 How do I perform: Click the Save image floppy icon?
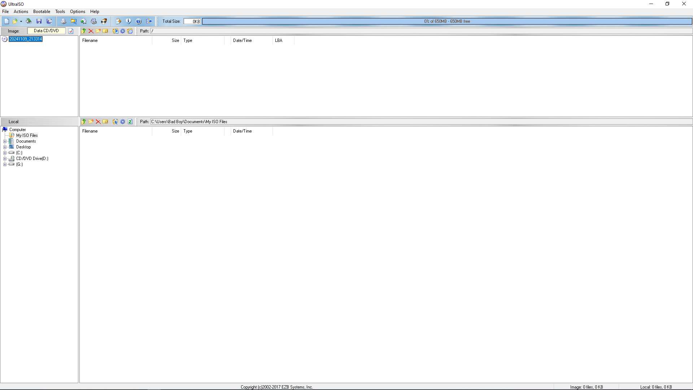(x=39, y=21)
